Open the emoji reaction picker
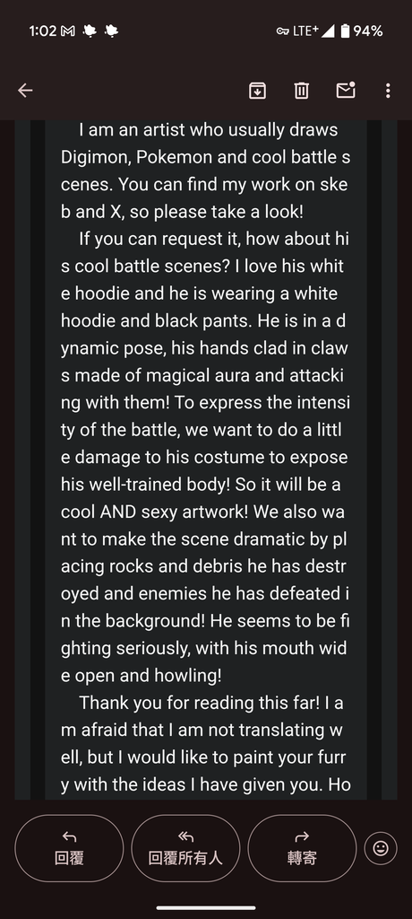 tap(381, 848)
